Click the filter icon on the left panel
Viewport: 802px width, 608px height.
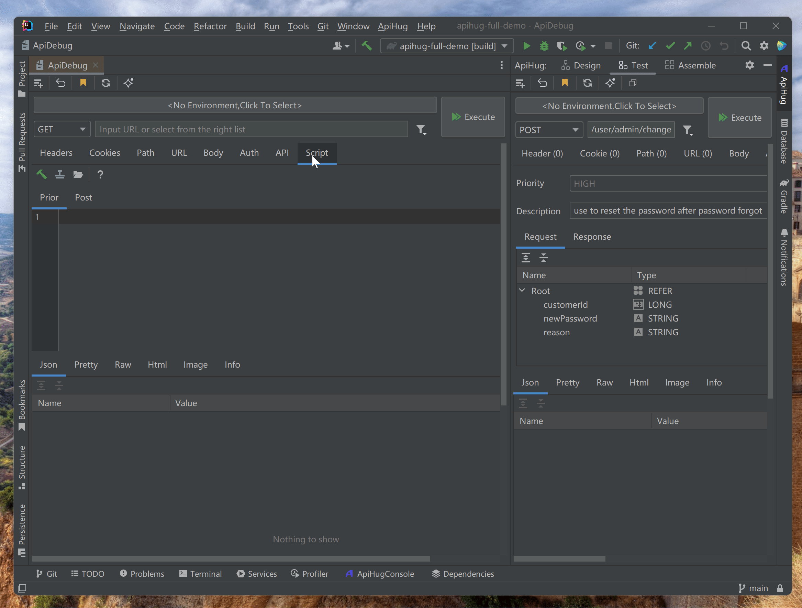[421, 129]
